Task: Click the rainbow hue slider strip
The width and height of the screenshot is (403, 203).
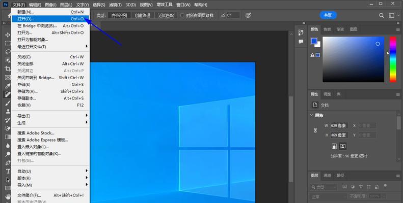Action: [x=393, y=59]
